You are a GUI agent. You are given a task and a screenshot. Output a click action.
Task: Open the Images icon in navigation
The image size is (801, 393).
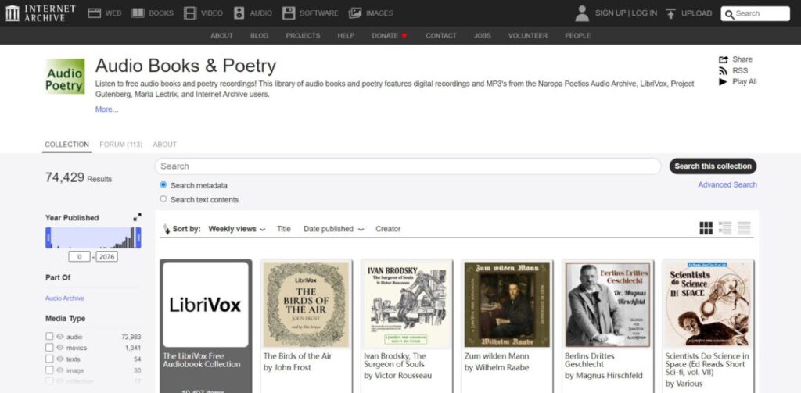click(x=355, y=13)
